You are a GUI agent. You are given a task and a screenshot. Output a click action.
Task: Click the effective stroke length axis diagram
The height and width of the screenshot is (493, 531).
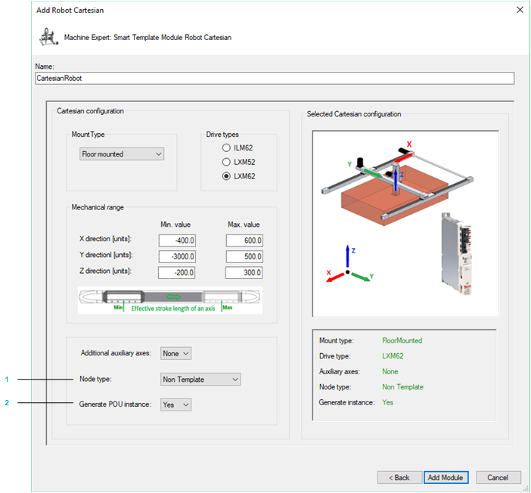tap(170, 299)
